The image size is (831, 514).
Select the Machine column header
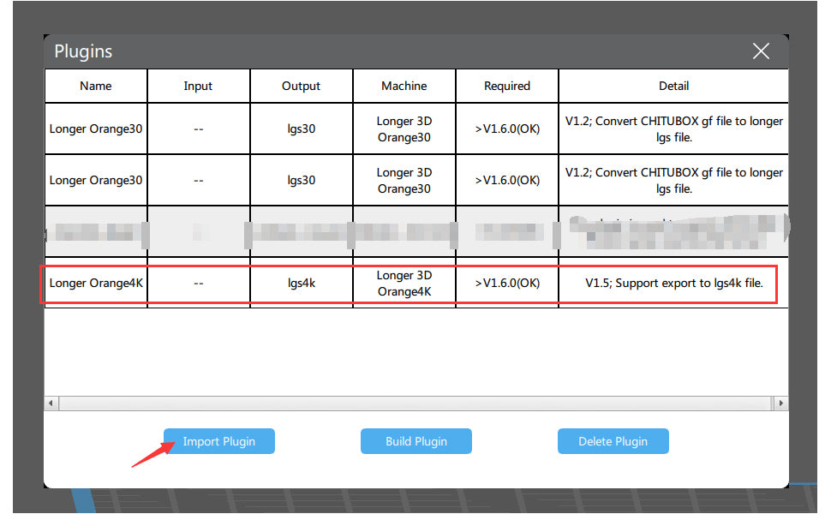(404, 86)
